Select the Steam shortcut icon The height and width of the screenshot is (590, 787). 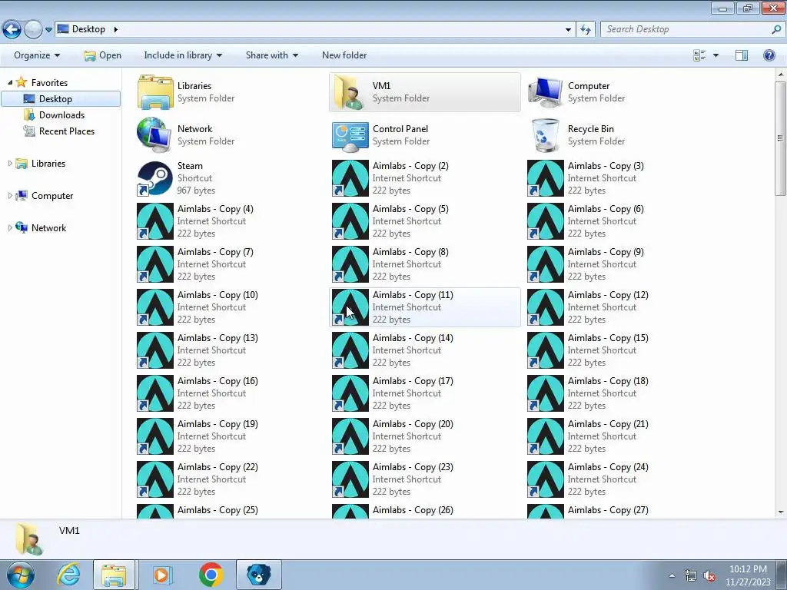coord(155,178)
